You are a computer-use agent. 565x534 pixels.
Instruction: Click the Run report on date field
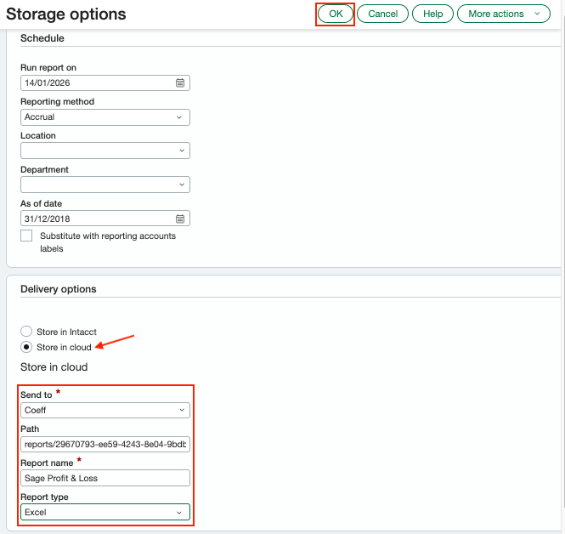tap(95, 83)
